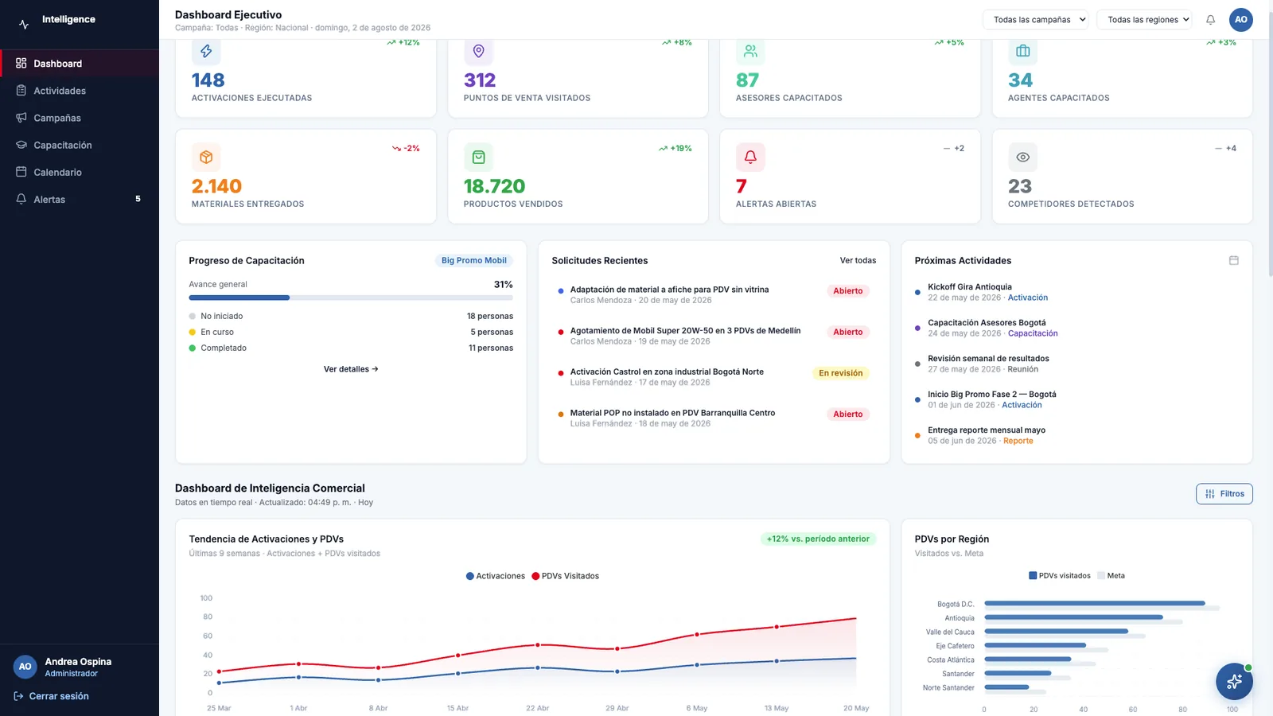Click the 148 Activaciones Ejecutadas value
This screenshot has width=1273, height=716.
pos(208,80)
